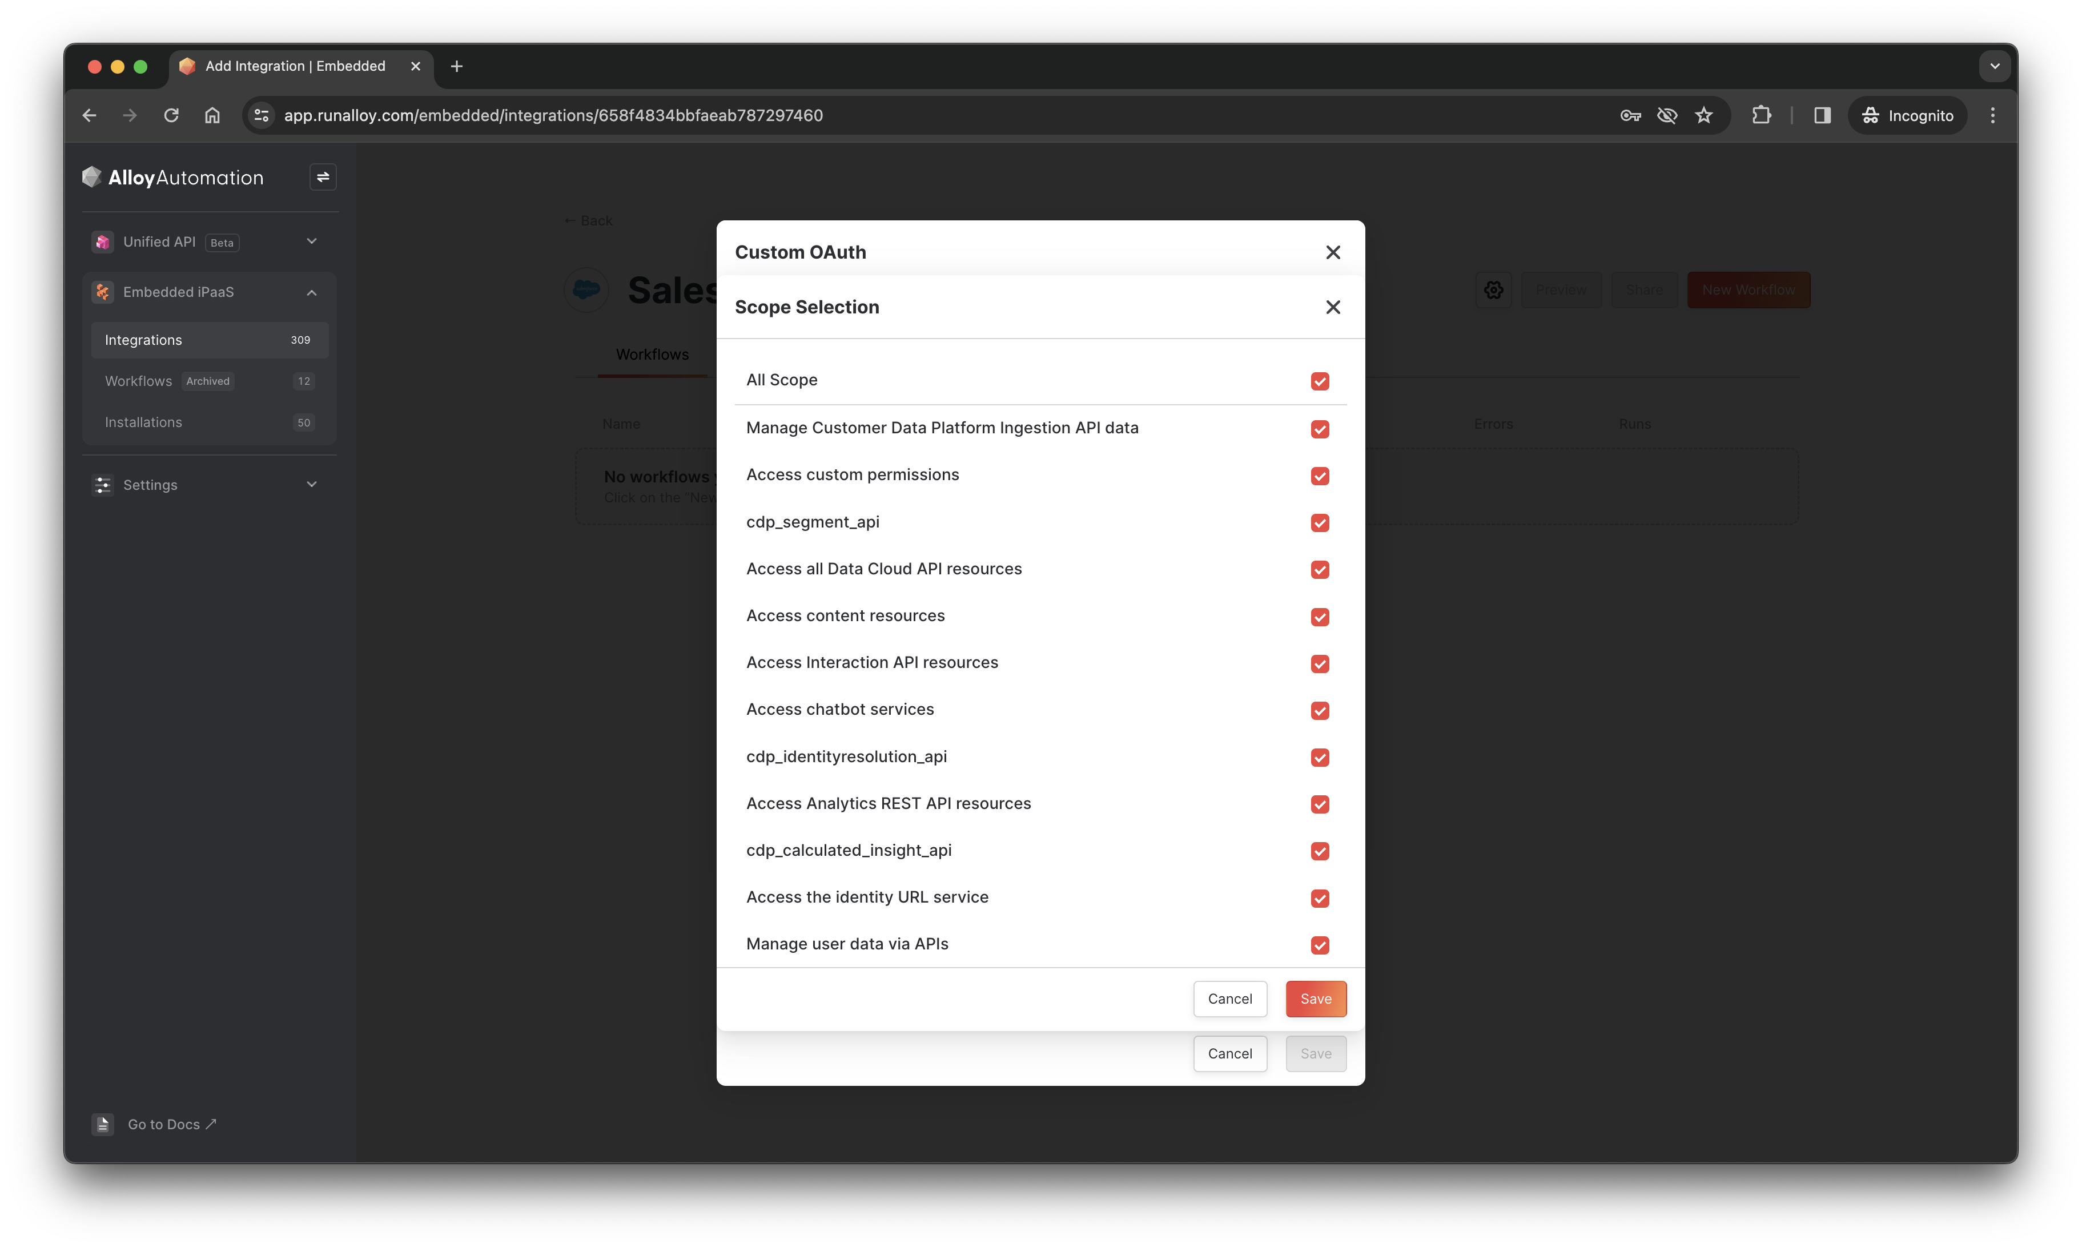Screen dimensions: 2082x1248
Task: Click the browser address bar URL
Action: coord(553,115)
